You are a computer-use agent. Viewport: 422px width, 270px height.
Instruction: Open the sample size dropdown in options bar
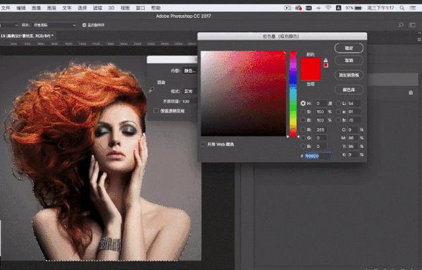tap(9, 25)
